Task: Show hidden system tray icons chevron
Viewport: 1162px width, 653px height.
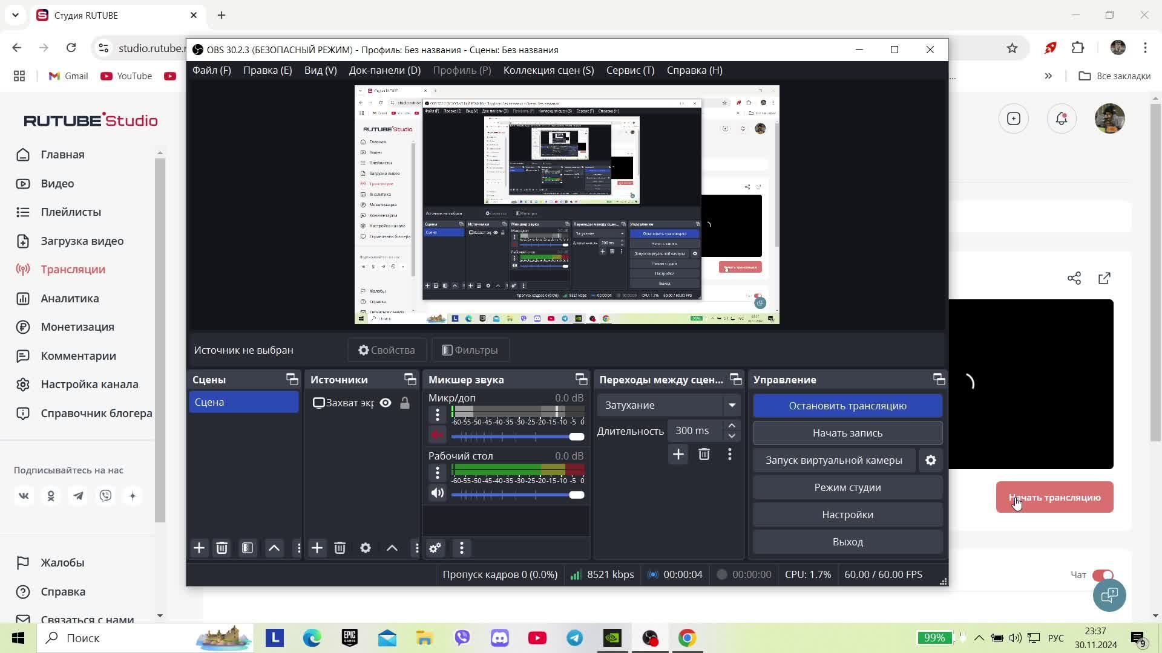Action: pyautogui.click(x=979, y=638)
